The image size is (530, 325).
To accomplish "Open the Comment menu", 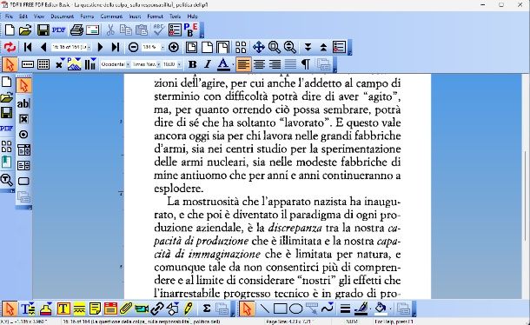I will pyautogui.click(x=111, y=17).
